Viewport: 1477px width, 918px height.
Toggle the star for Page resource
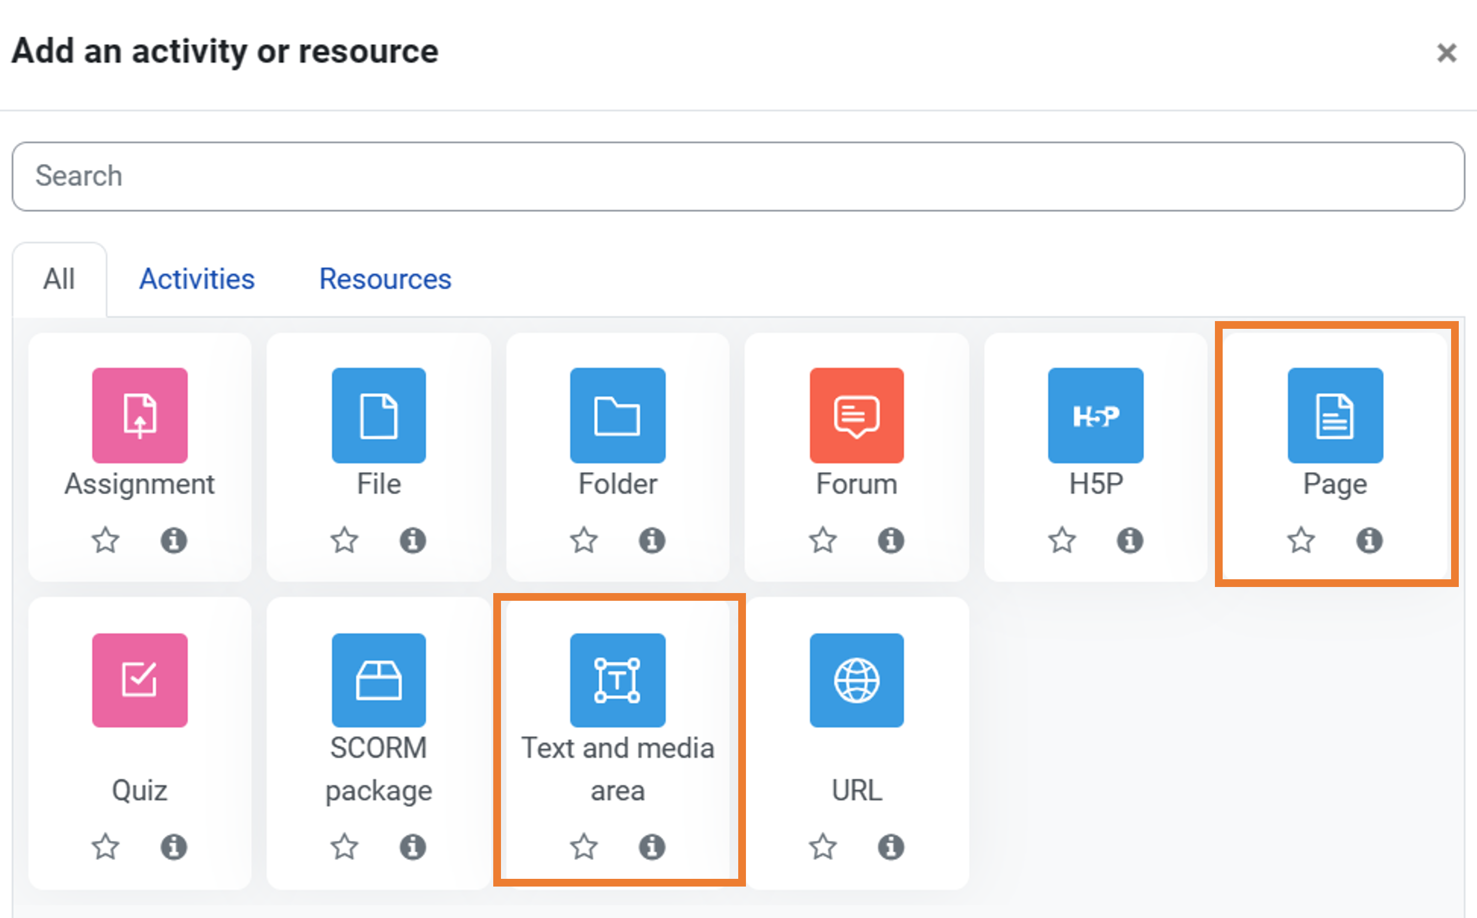pyautogui.click(x=1301, y=540)
